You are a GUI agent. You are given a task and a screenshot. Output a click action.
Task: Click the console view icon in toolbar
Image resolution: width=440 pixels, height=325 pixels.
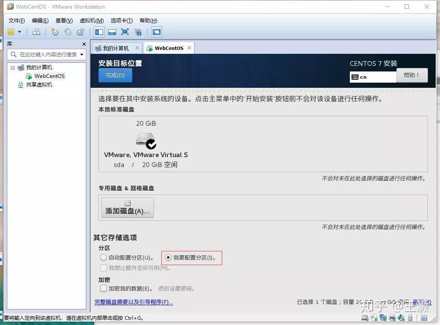pyautogui.click(x=157, y=32)
